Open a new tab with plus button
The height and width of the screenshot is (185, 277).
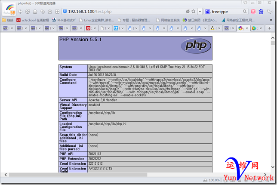[x=270, y=28]
